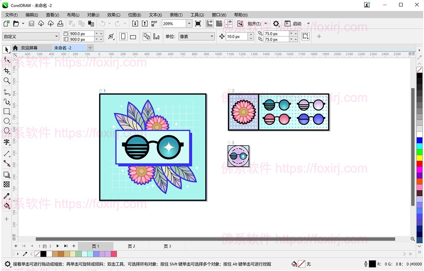Open the 效果(C) menu
424x271 pixels.
[x=113, y=15]
